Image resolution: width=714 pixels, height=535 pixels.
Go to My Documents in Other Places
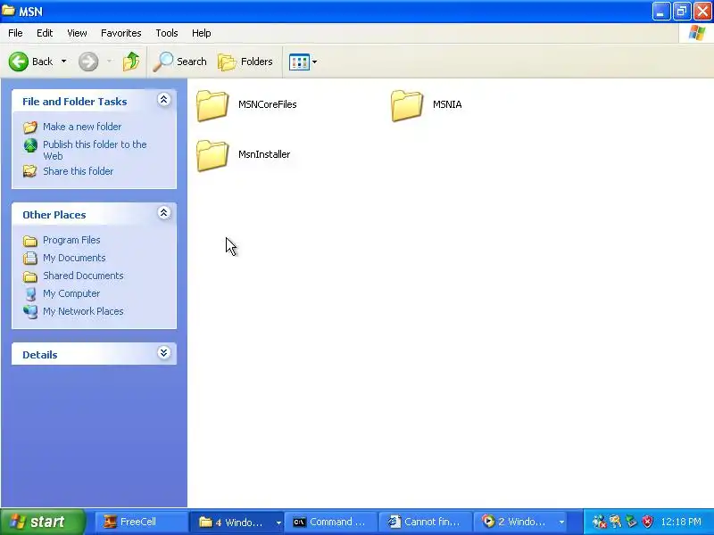point(74,258)
